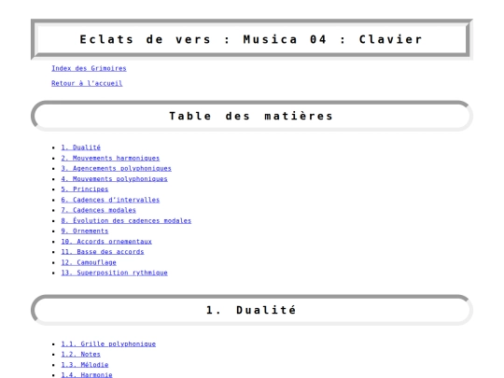Open 10. Accords ornementaux link
The width and height of the screenshot is (504, 378).
pos(106,242)
